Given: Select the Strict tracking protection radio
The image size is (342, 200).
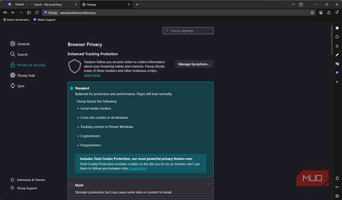Looking at the screenshot, I should click(x=71, y=186).
